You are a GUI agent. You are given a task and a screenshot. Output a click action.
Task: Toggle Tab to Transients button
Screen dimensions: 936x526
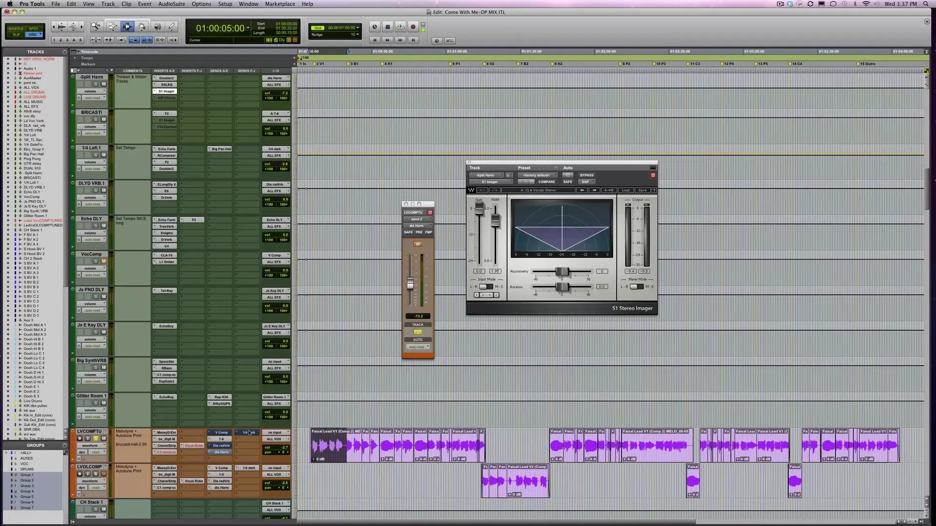[x=109, y=40]
